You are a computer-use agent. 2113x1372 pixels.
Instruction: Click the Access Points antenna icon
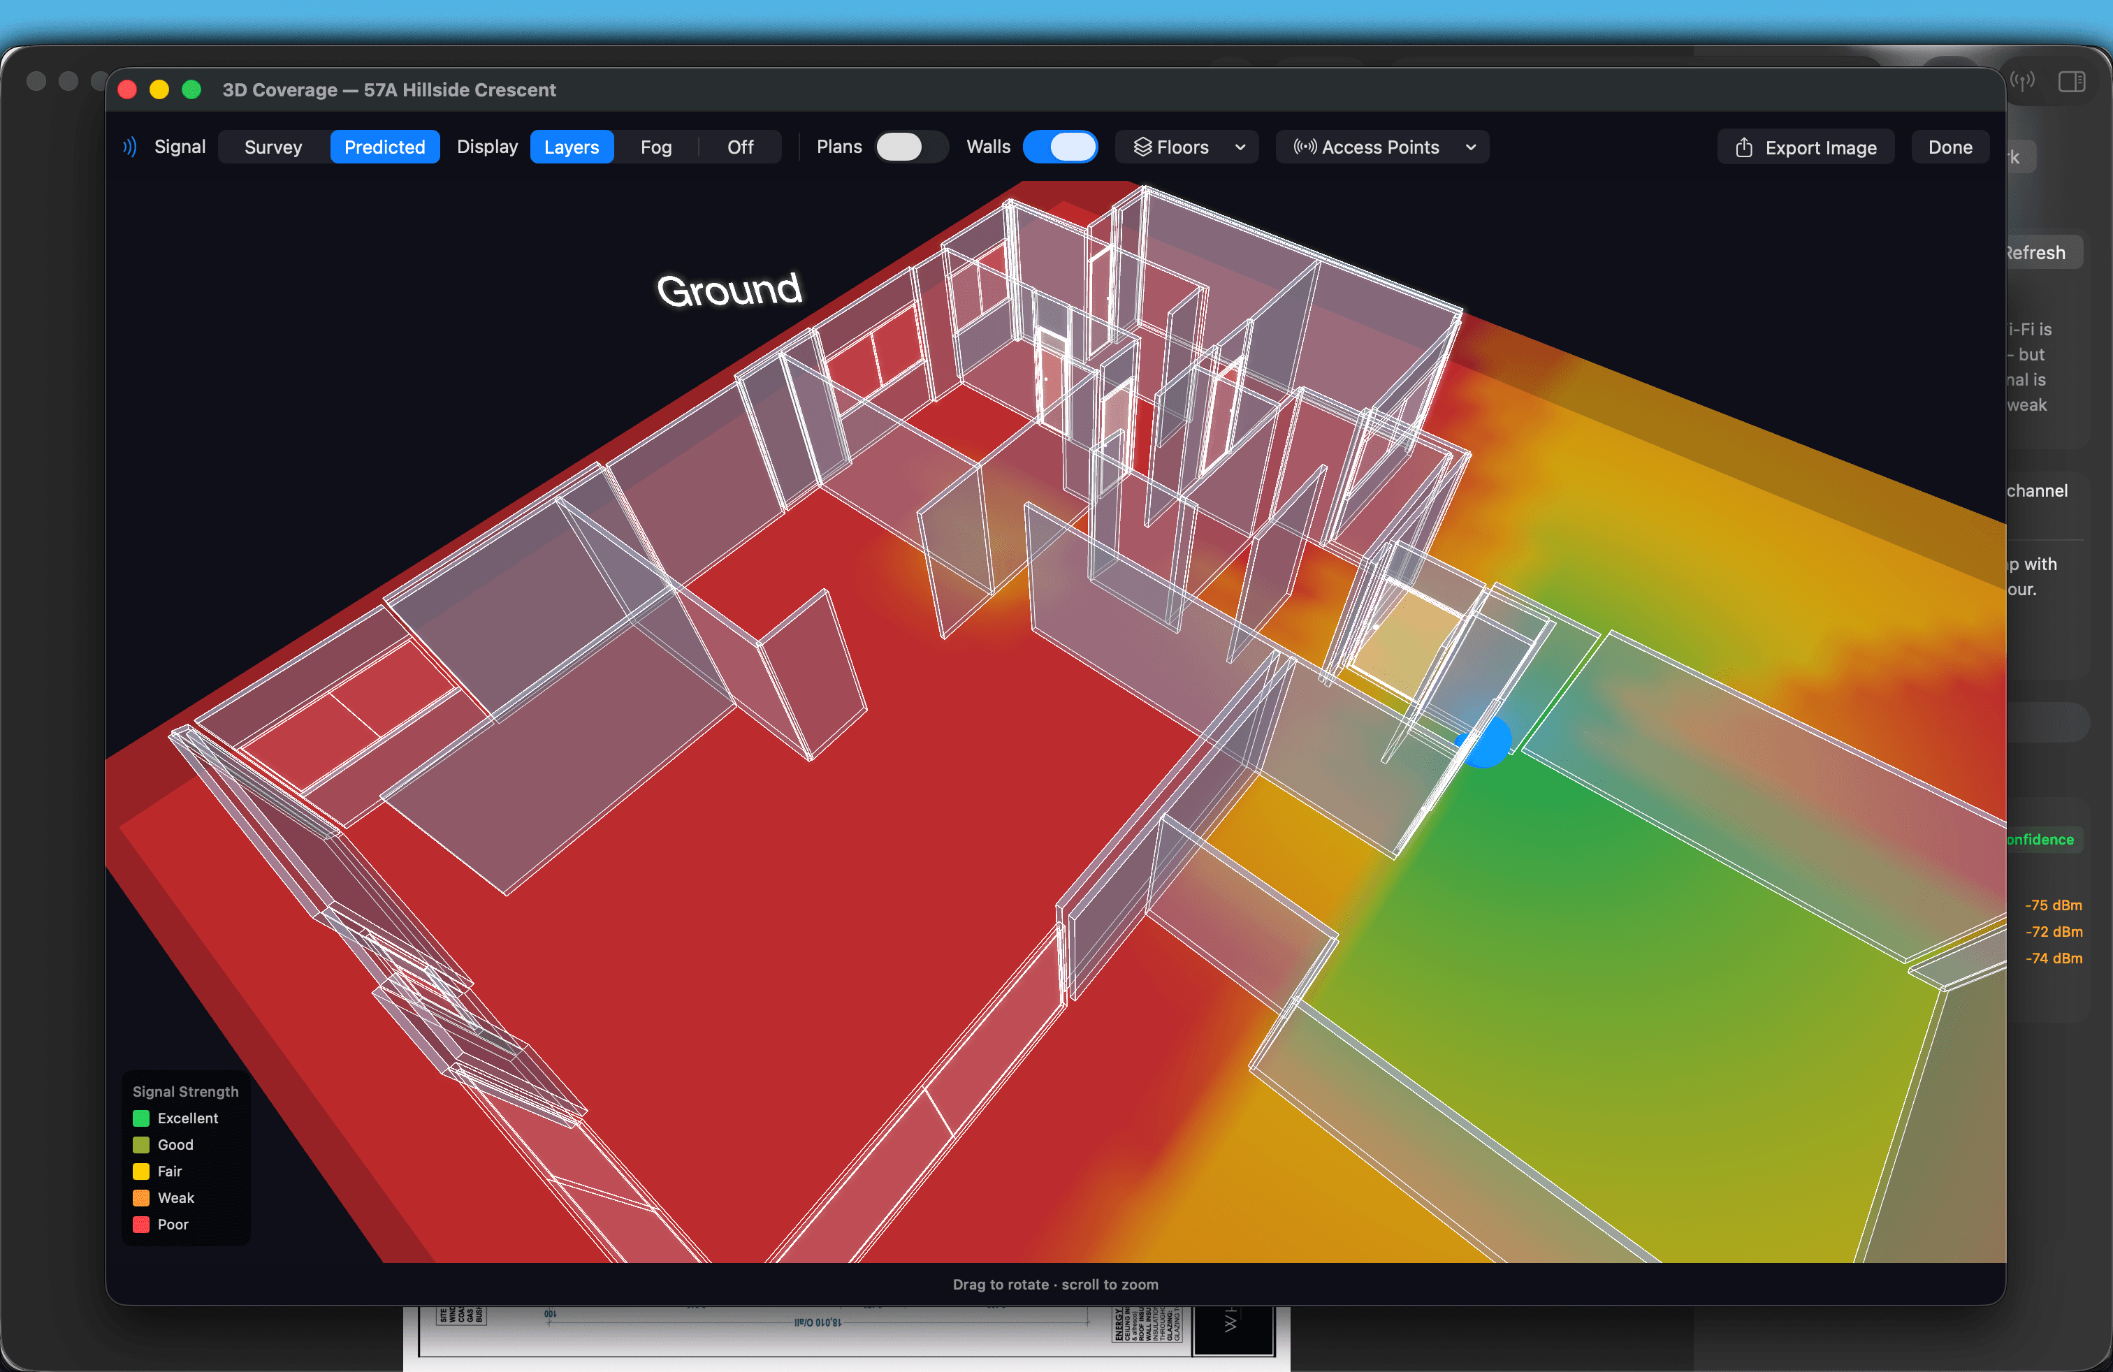1304,147
